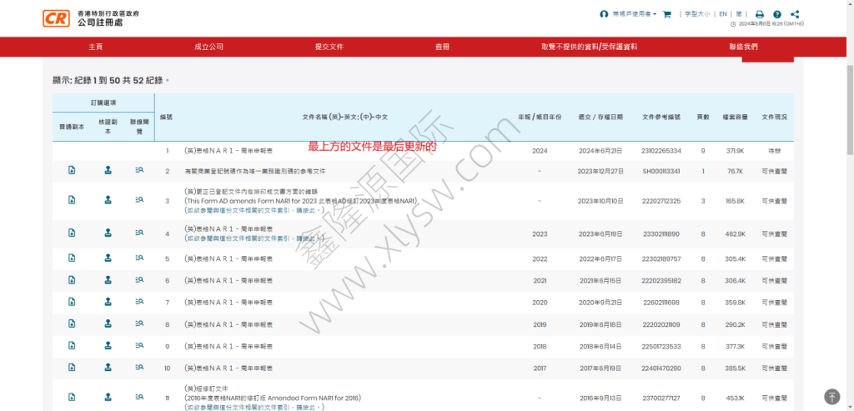Screen dimensions: 854x411
Task: Click the scroll-to-top arrow button
Action: (x=831, y=397)
